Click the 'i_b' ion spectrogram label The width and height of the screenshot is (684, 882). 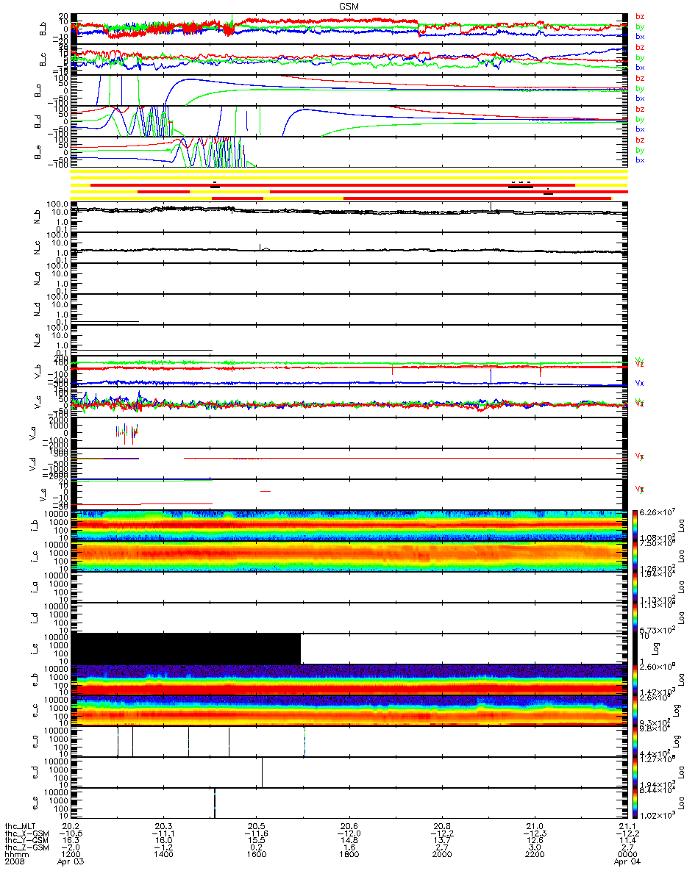point(35,526)
